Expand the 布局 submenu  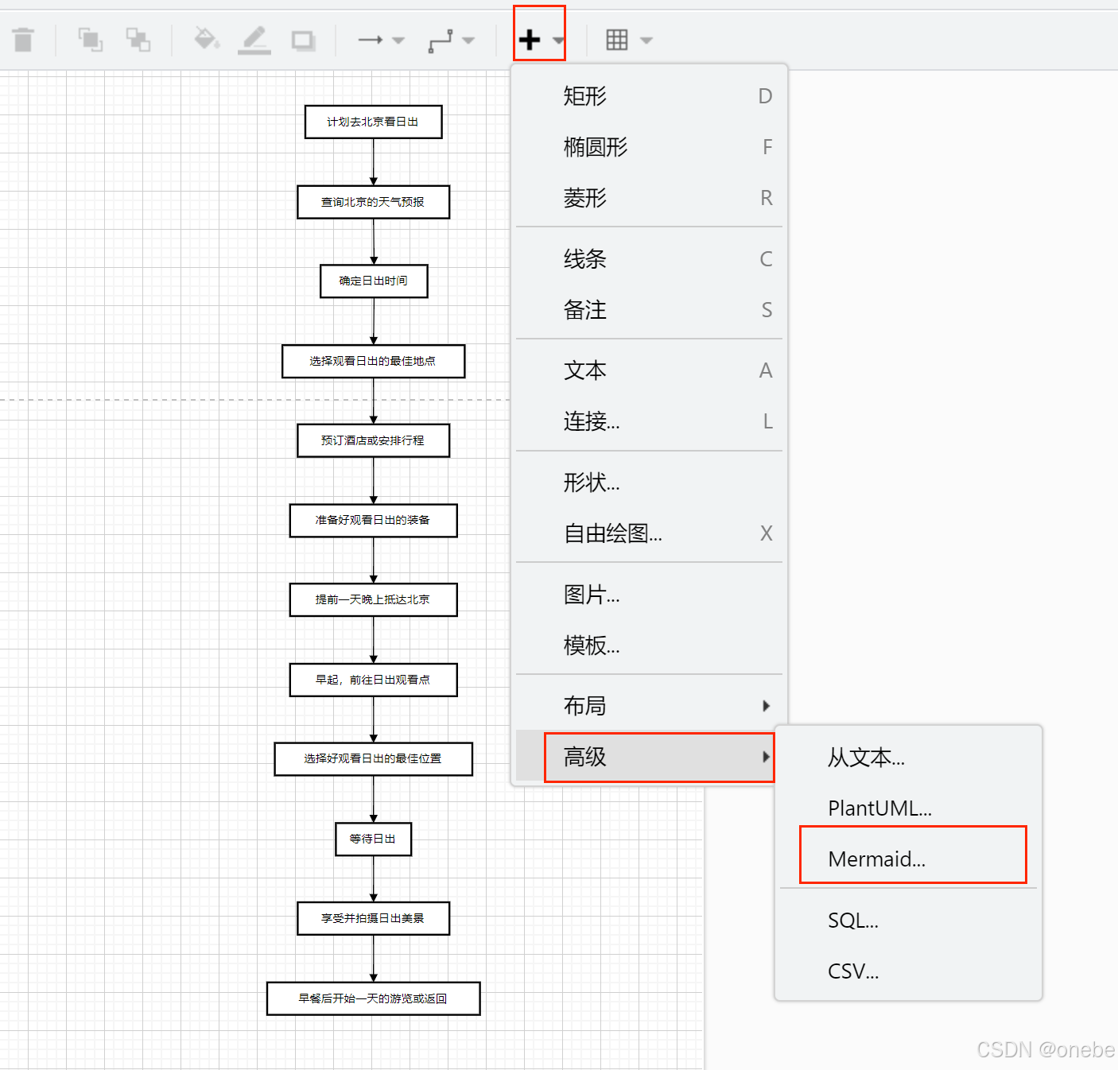pos(650,706)
